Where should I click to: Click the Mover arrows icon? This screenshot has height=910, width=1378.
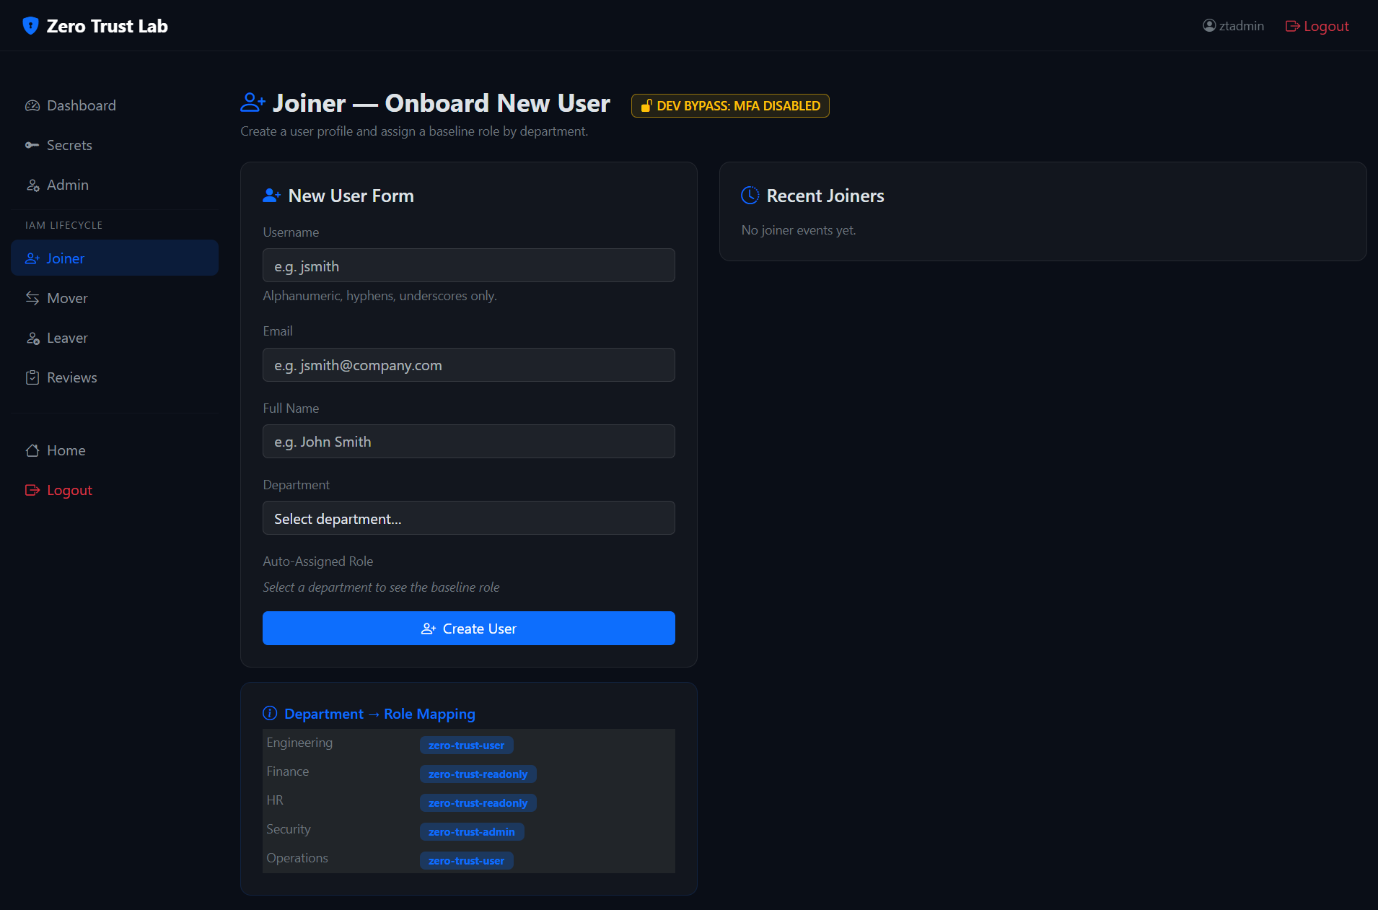tap(32, 298)
